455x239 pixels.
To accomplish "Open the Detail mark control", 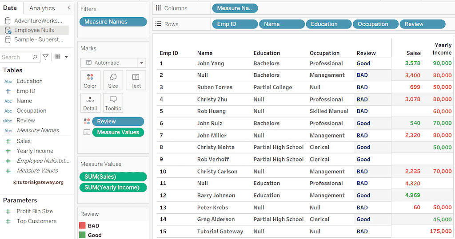I will pos(90,103).
